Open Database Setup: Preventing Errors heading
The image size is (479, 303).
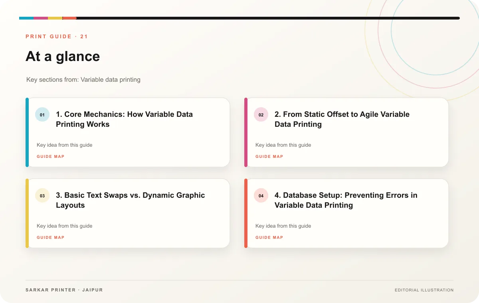(346, 200)
